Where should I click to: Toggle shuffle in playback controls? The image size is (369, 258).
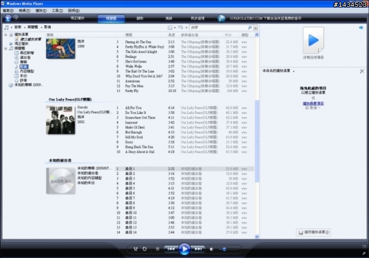click(x=135, y=249)
